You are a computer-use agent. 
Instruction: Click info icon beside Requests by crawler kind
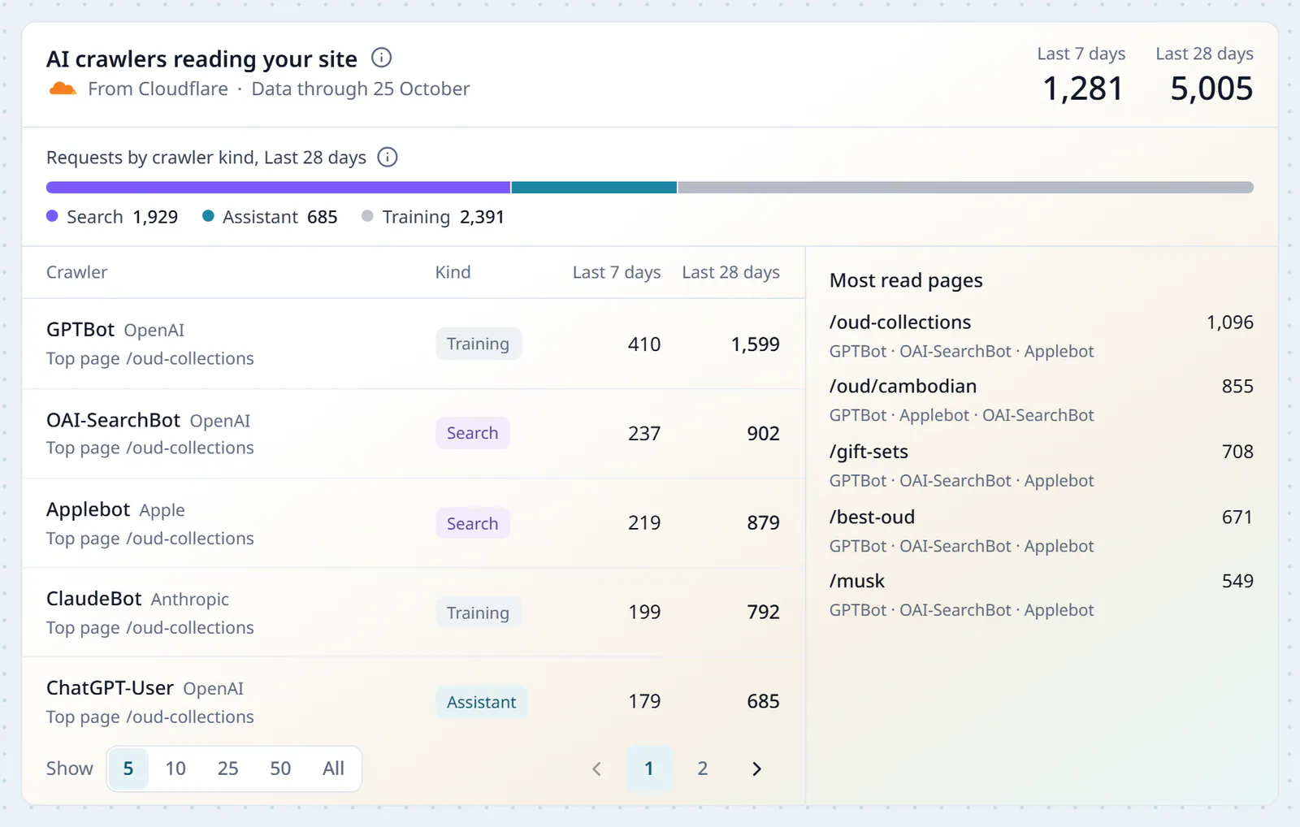pyautogui.click(x=388, y=157)
